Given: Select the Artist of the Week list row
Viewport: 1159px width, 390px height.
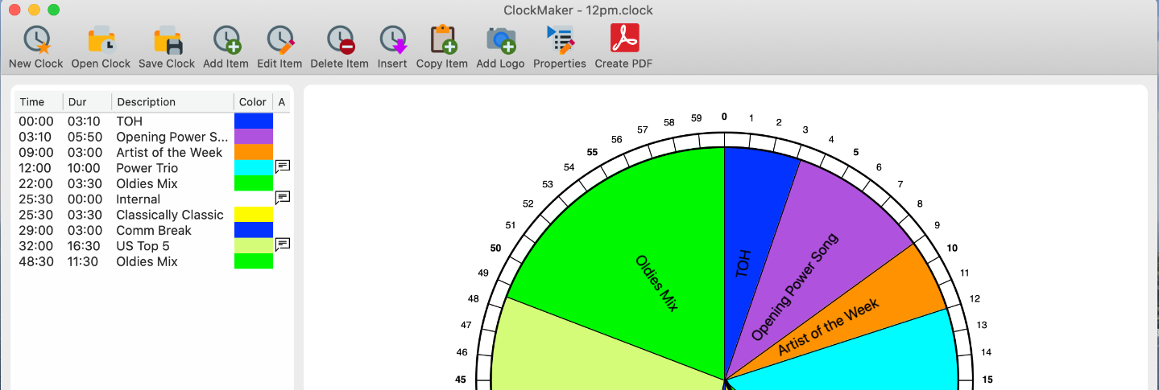Looking at the screenshot, I should [152, 153].
